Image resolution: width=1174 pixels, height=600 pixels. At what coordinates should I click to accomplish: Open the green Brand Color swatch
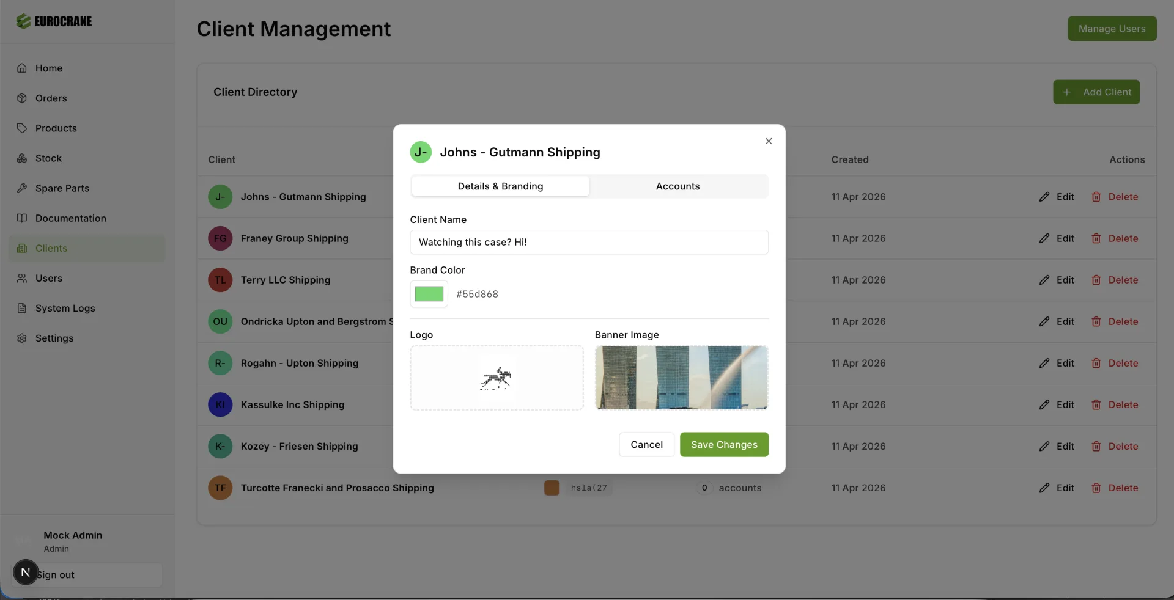[x=429, y=294]
